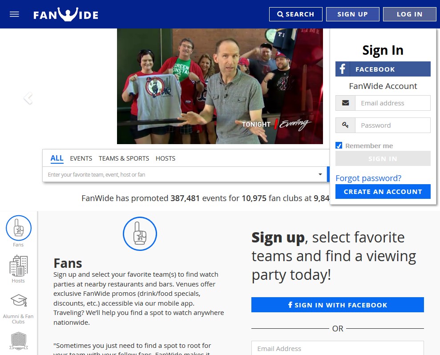Focus the Password field

pyautogui.click(x=392, y=125)
